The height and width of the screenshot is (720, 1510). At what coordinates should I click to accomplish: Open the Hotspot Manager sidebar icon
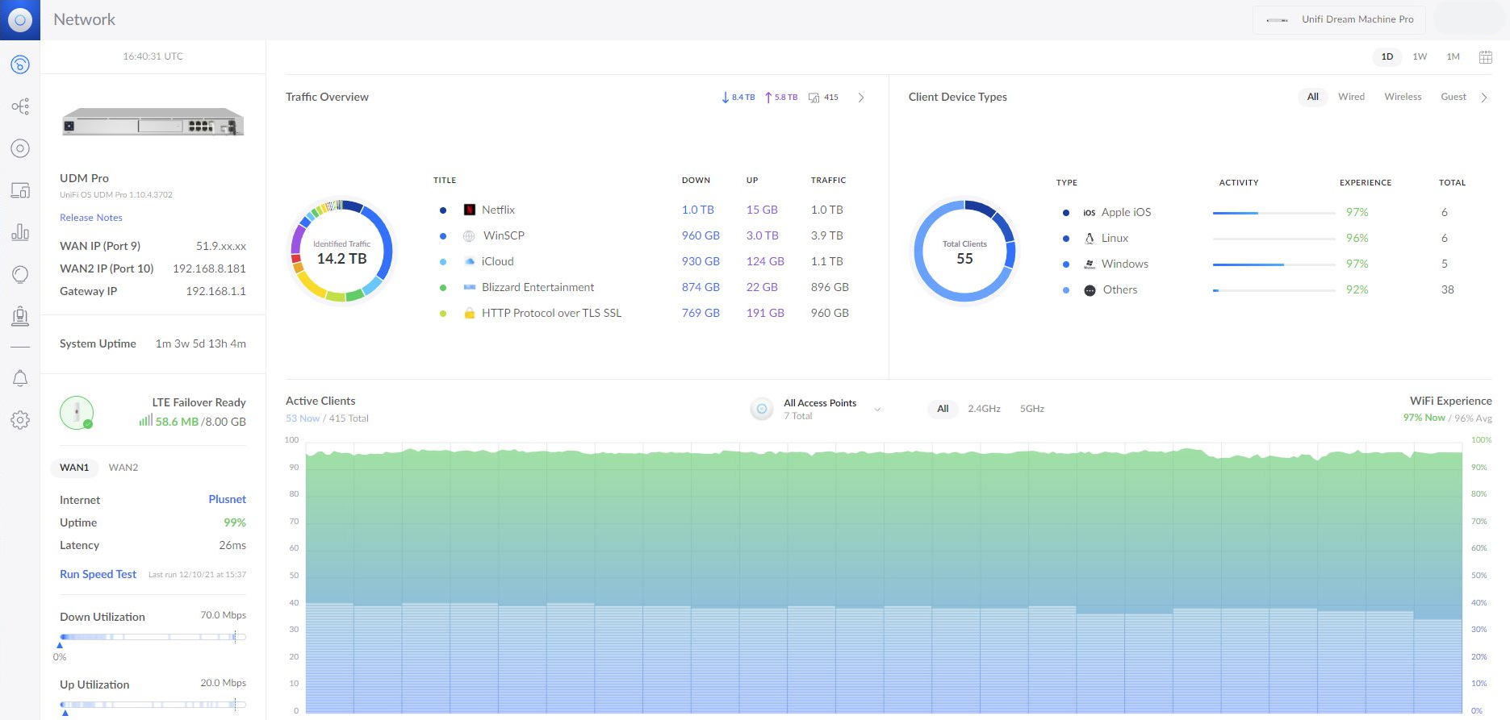[20, 316]
